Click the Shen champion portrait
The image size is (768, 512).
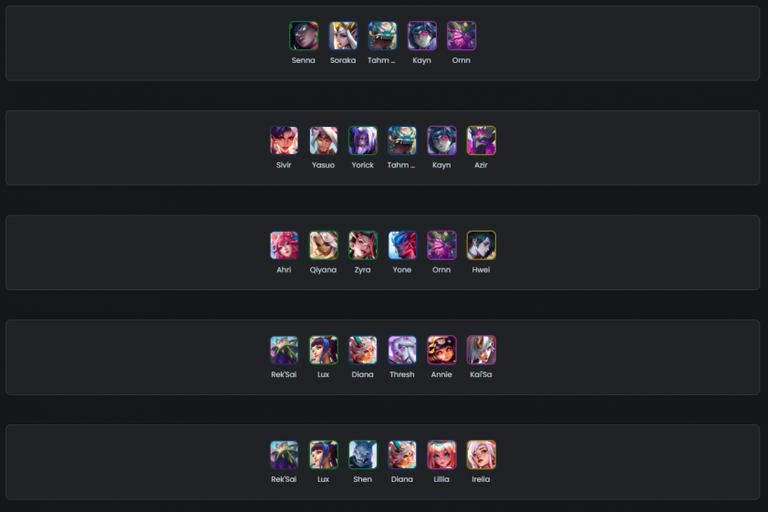click(x=362, y=455)
